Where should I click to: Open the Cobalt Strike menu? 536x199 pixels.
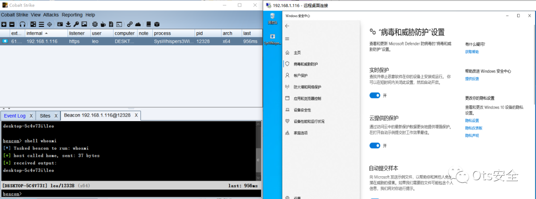point(15,15)
